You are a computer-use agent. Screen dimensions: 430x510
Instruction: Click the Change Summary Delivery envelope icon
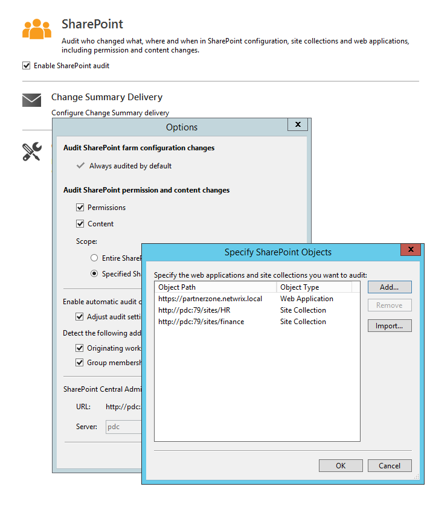pyautogui.click(x=31, y=100)
